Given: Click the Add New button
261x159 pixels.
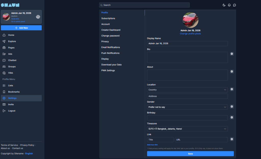Looking at the screenshot, I should click(21, 28).
